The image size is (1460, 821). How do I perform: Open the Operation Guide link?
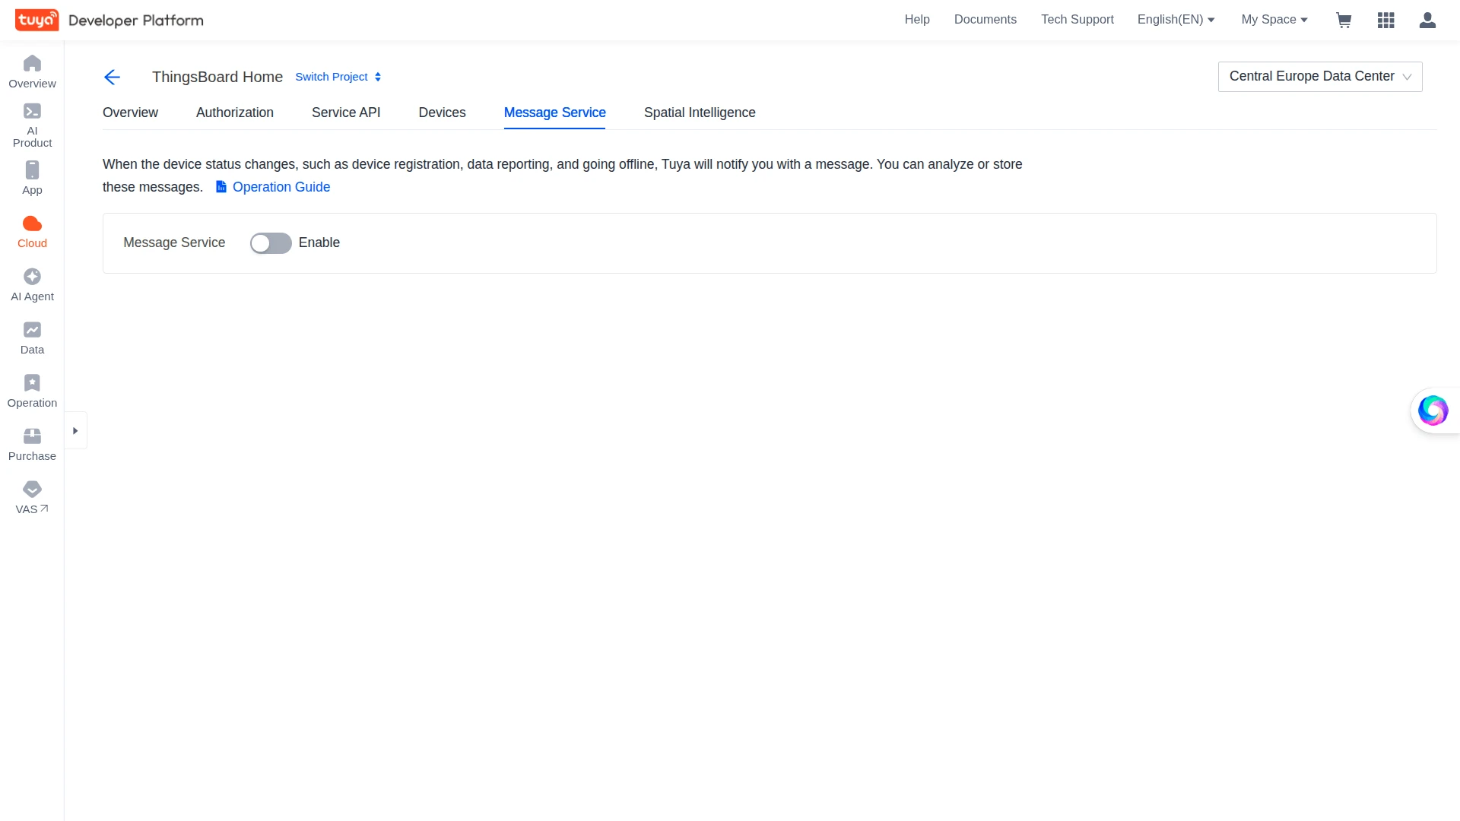(281, 187)
